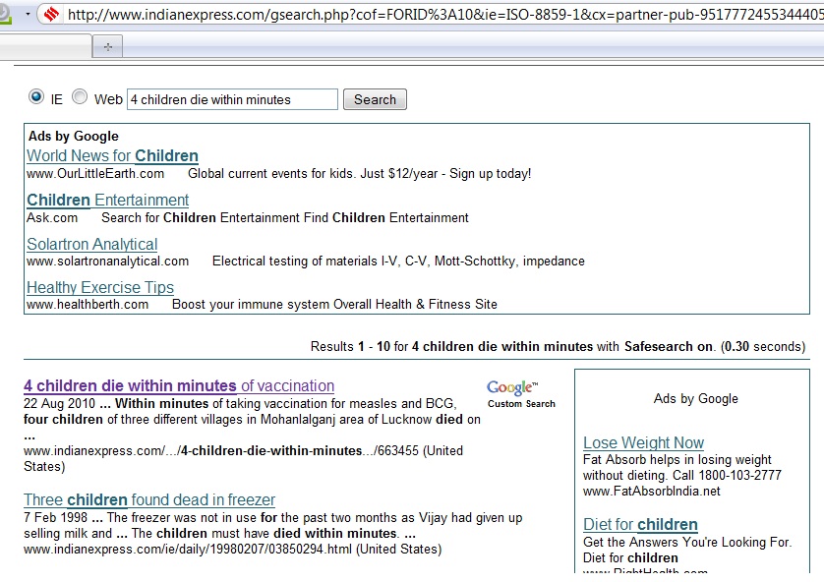Viewport: 824px width, 582px height.
Task: Click the Lose Weight Now ad
Action: coord(643,442)
